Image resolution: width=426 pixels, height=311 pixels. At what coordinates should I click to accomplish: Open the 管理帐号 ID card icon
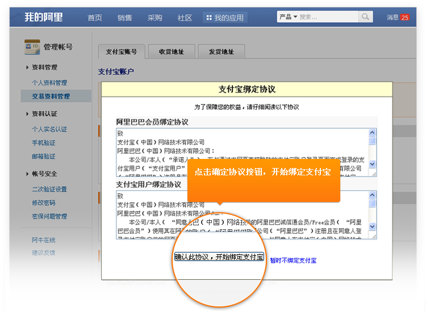click(32, 47)
